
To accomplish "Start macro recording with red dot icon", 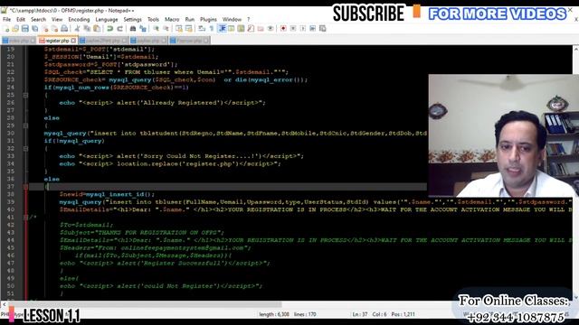I will click(283, 28).
